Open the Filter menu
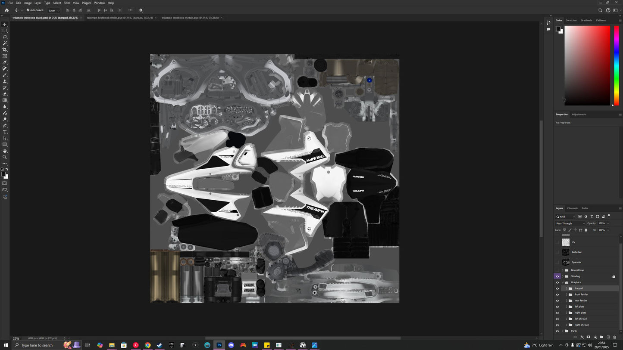 coord(67,3)
